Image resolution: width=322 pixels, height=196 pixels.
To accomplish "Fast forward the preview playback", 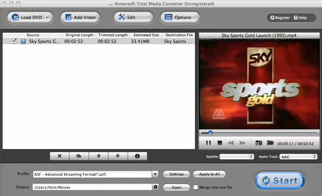I will [x=242, y=143].
